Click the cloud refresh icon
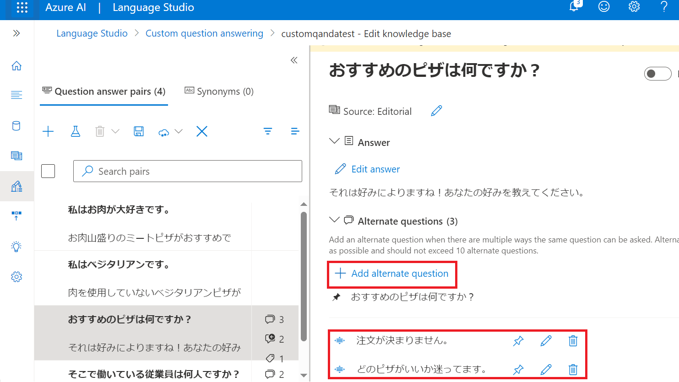 [x=163, y=133]
